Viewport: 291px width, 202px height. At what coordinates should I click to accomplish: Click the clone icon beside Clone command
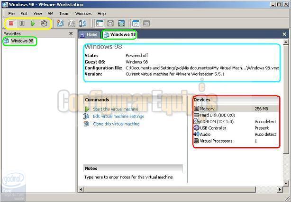point(86,124)
